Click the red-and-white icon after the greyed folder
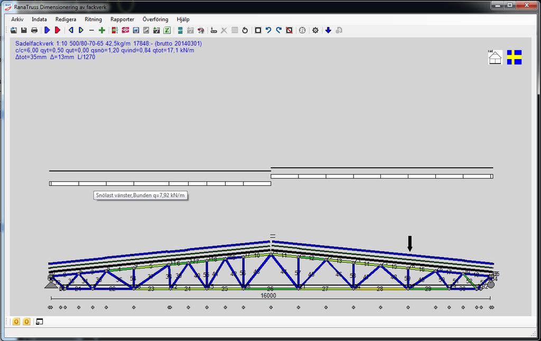This screenshot has height=341, width=541. coord(201,30)
